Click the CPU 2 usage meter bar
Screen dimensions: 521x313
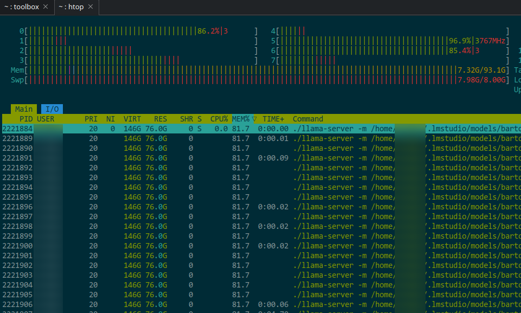pos(139,50)
